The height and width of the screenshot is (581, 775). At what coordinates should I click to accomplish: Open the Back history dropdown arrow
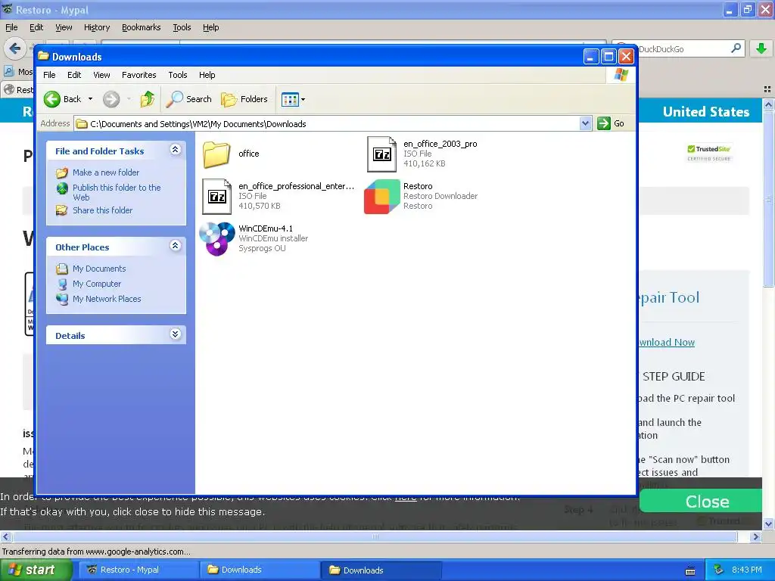pyautogui.click(x=91, y=99)
